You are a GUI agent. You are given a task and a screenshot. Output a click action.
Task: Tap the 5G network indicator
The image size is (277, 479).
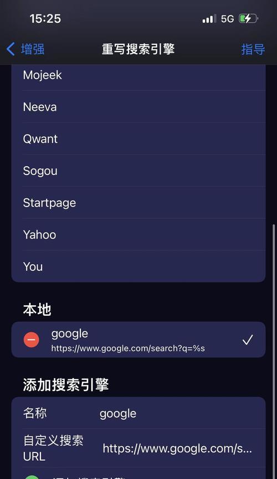pos(228,19)
